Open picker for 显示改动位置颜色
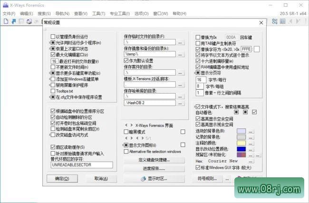Image resolution: width=309 pixels, height=203 pixels. [x=251, y=149]
